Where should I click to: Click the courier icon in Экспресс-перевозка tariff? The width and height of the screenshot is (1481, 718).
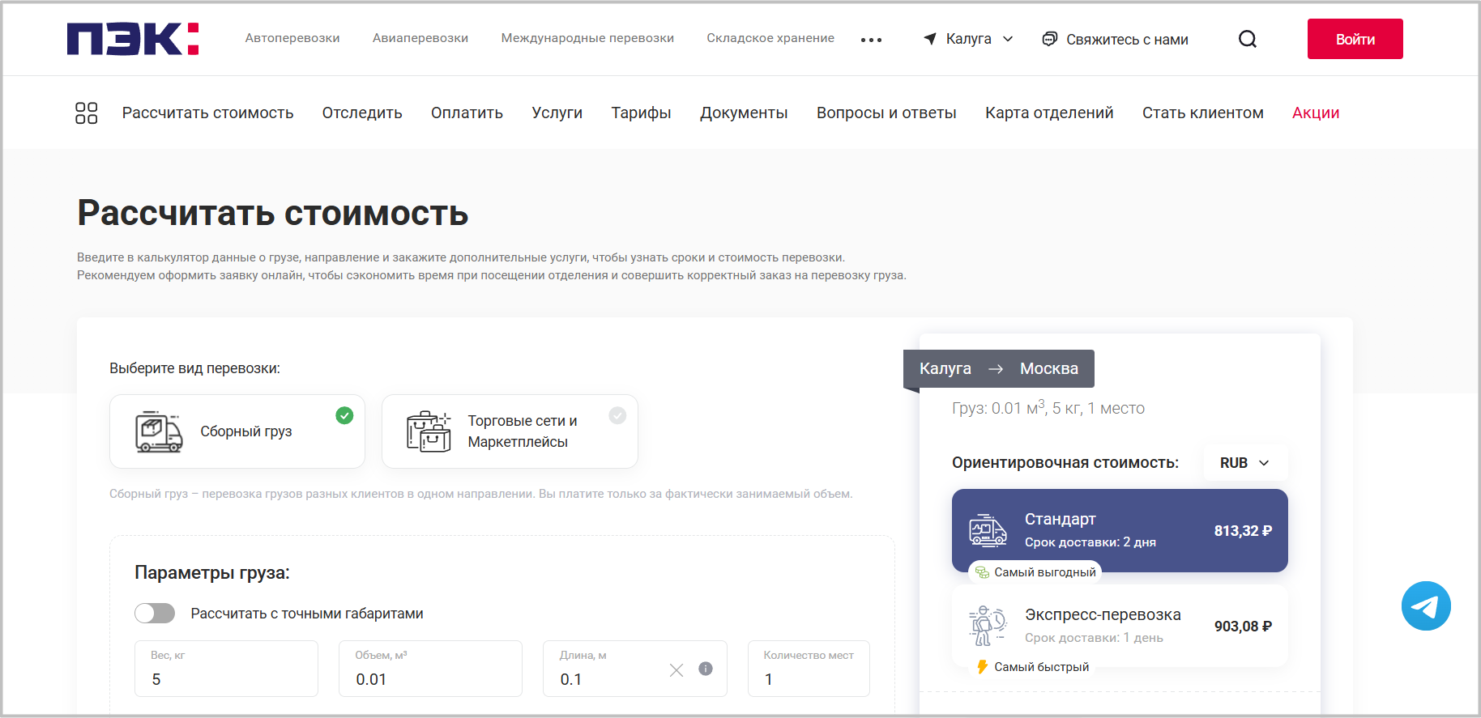pos(988,626)
